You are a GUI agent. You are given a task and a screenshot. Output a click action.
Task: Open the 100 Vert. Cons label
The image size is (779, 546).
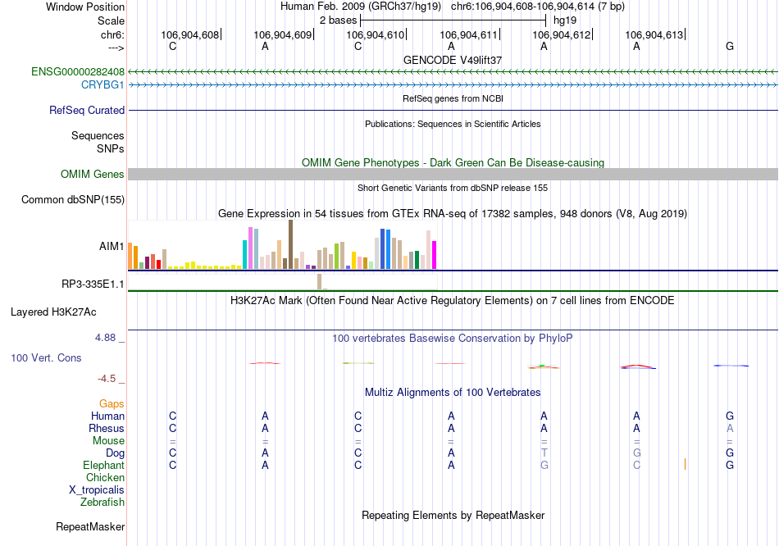pyautogui.click(x=46, y=358)
